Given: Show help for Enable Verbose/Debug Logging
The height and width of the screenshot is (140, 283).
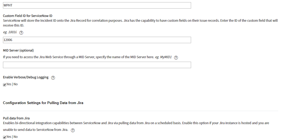Looking at the screenshot, I should (x=53, y=78).
